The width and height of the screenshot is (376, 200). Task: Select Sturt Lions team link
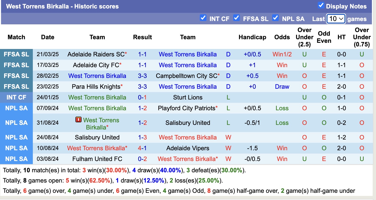pos(188,97)
